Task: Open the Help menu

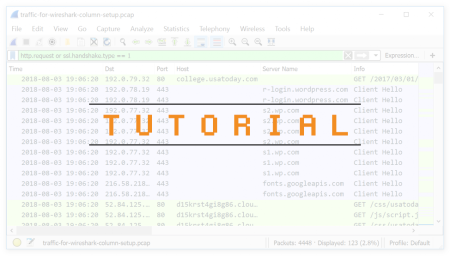Action: [307, 28]
